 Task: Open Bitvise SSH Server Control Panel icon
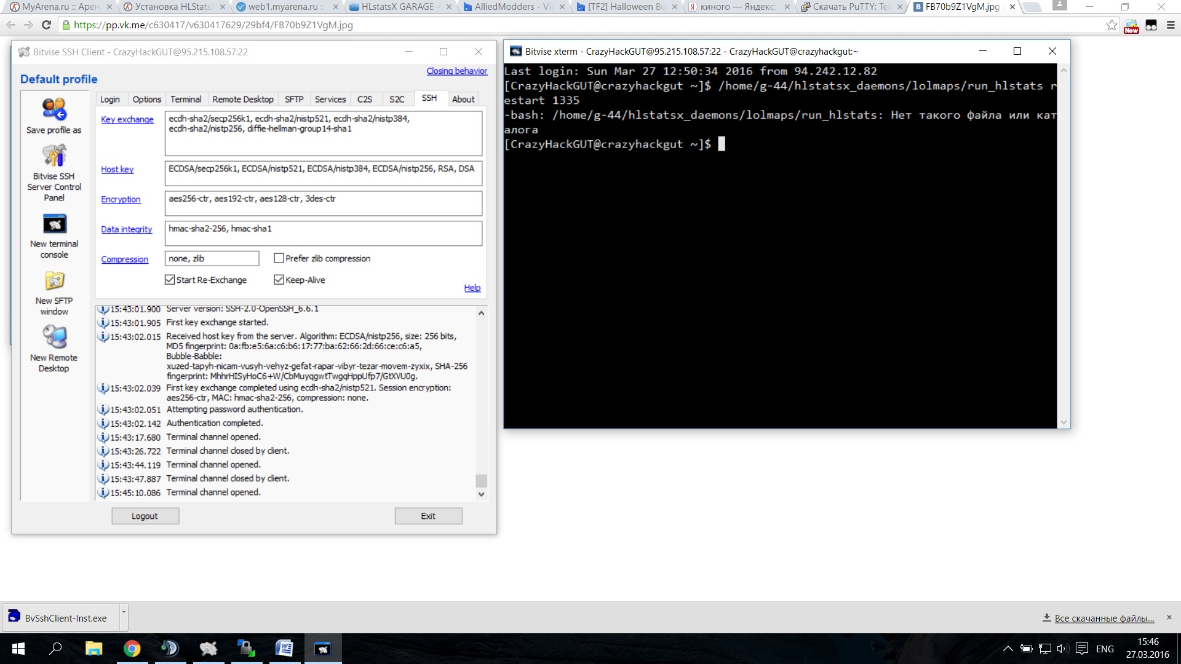(54, 156)
